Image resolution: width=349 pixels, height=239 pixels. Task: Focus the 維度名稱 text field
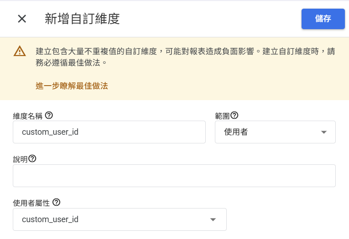pyautogui.click(x=109, y=132)
